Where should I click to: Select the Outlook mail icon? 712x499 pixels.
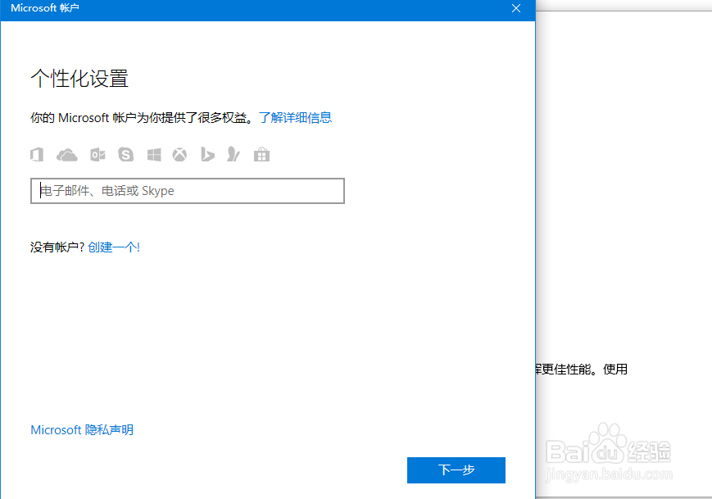click(x=98, y=154)
